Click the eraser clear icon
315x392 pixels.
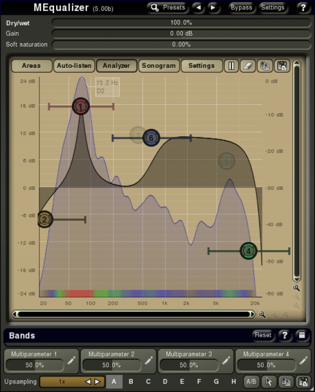(x=248, y=66)
